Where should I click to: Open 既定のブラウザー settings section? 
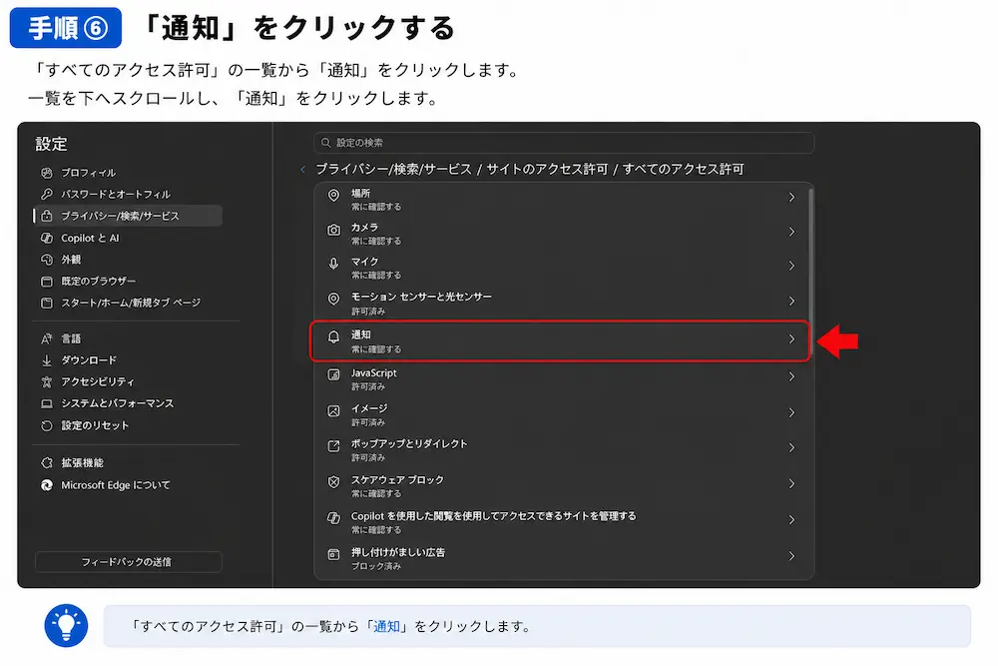pos(98,281)
